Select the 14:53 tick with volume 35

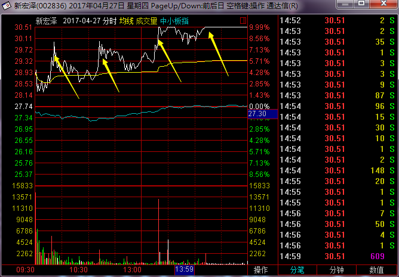click(337, 42)
